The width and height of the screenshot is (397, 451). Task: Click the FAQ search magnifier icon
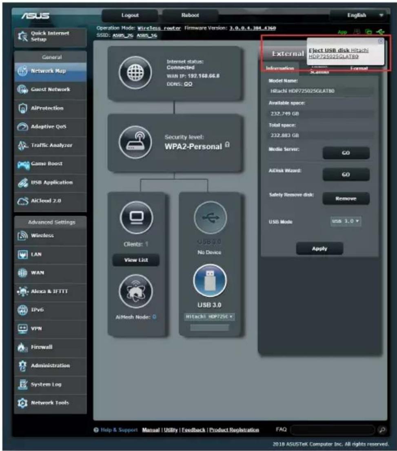(382, 430)
